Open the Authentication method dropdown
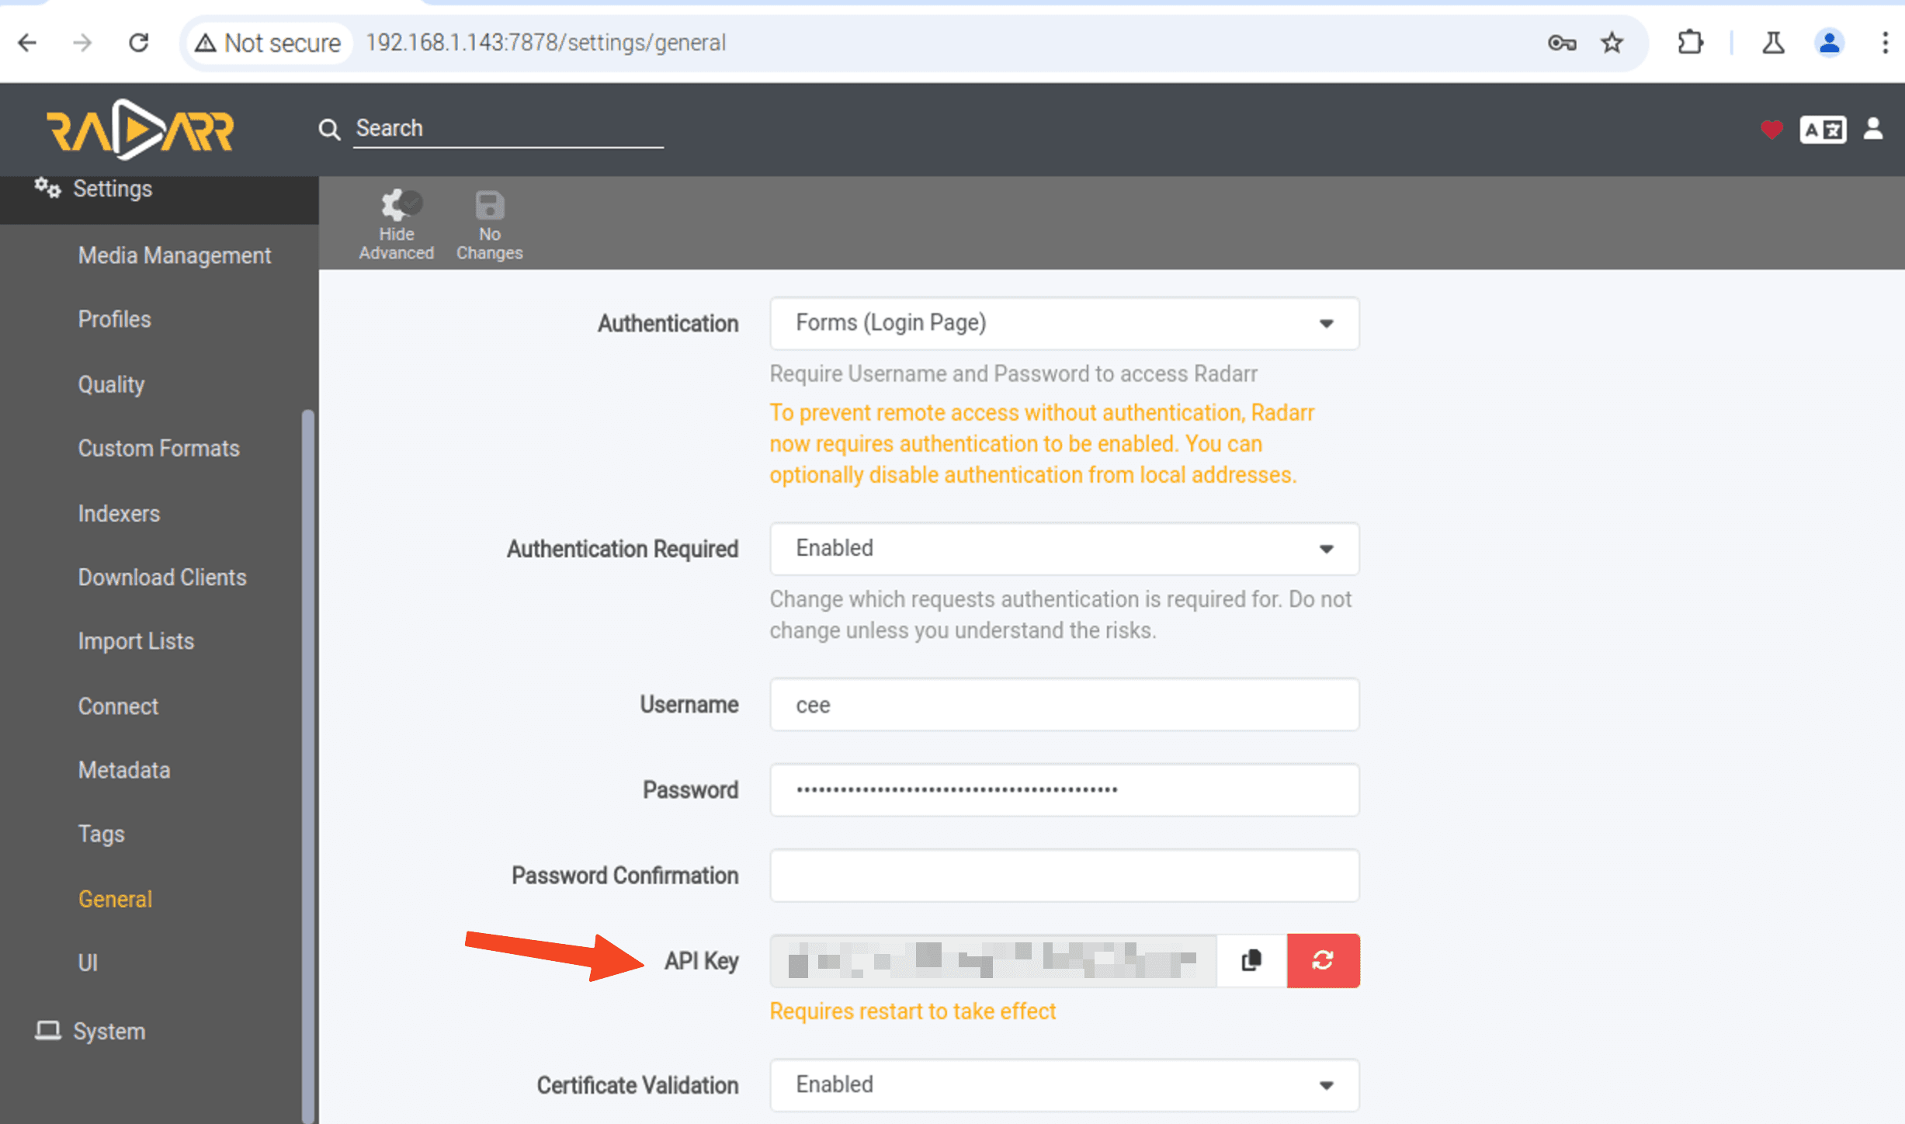The image size is (1905, 1124). tap(1064, 323)
